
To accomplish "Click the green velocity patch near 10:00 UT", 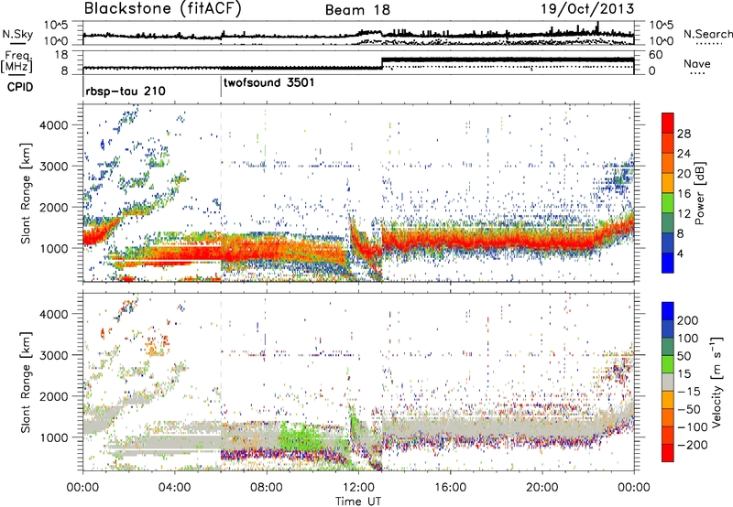I will pos(300,438).
